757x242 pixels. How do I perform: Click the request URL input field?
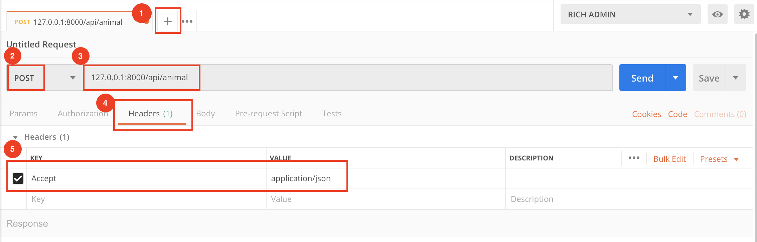click(348, 78)
